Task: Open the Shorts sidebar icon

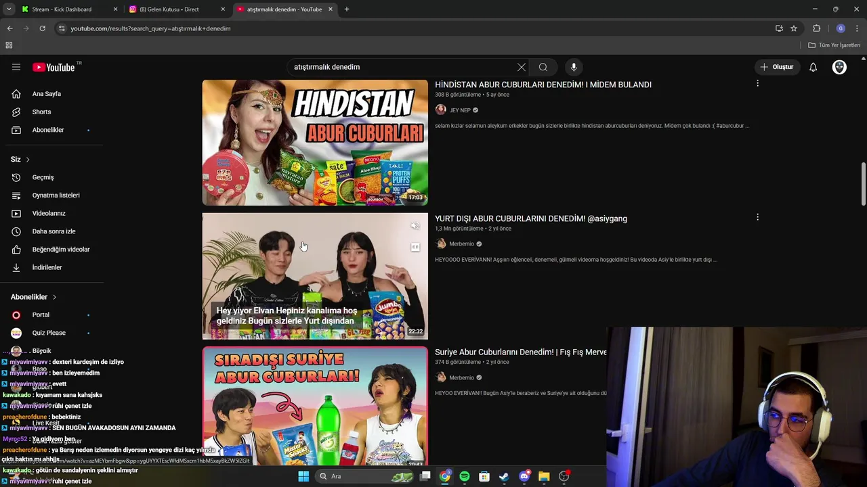Action: click(16, 112)
